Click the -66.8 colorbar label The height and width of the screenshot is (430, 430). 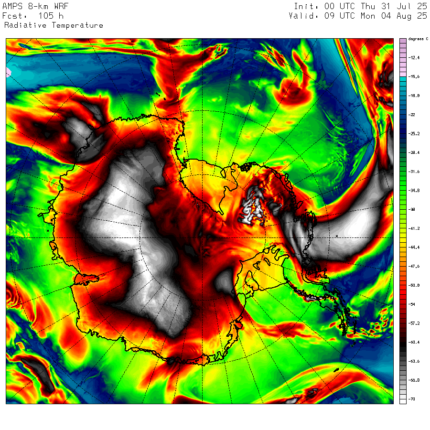point(414,380)
